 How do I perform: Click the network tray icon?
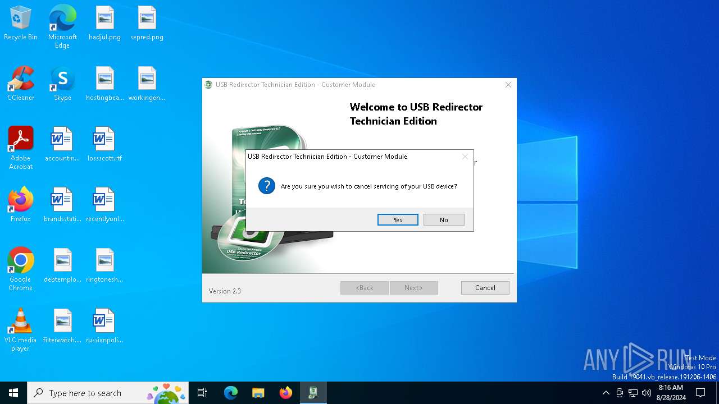(x=633, y=393)
